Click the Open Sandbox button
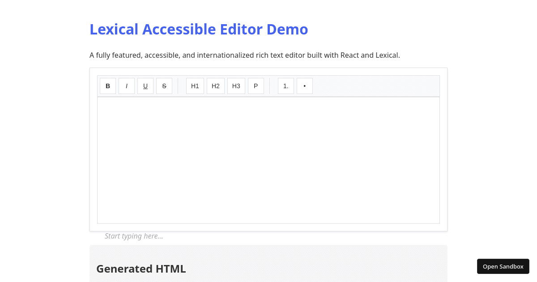The width and height of the screenshot is (537, 282). [x=503, y=266]
